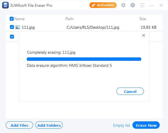Click the Add Folders button
The width and height of the screenshot is (168, 133).
coord(49,125)
